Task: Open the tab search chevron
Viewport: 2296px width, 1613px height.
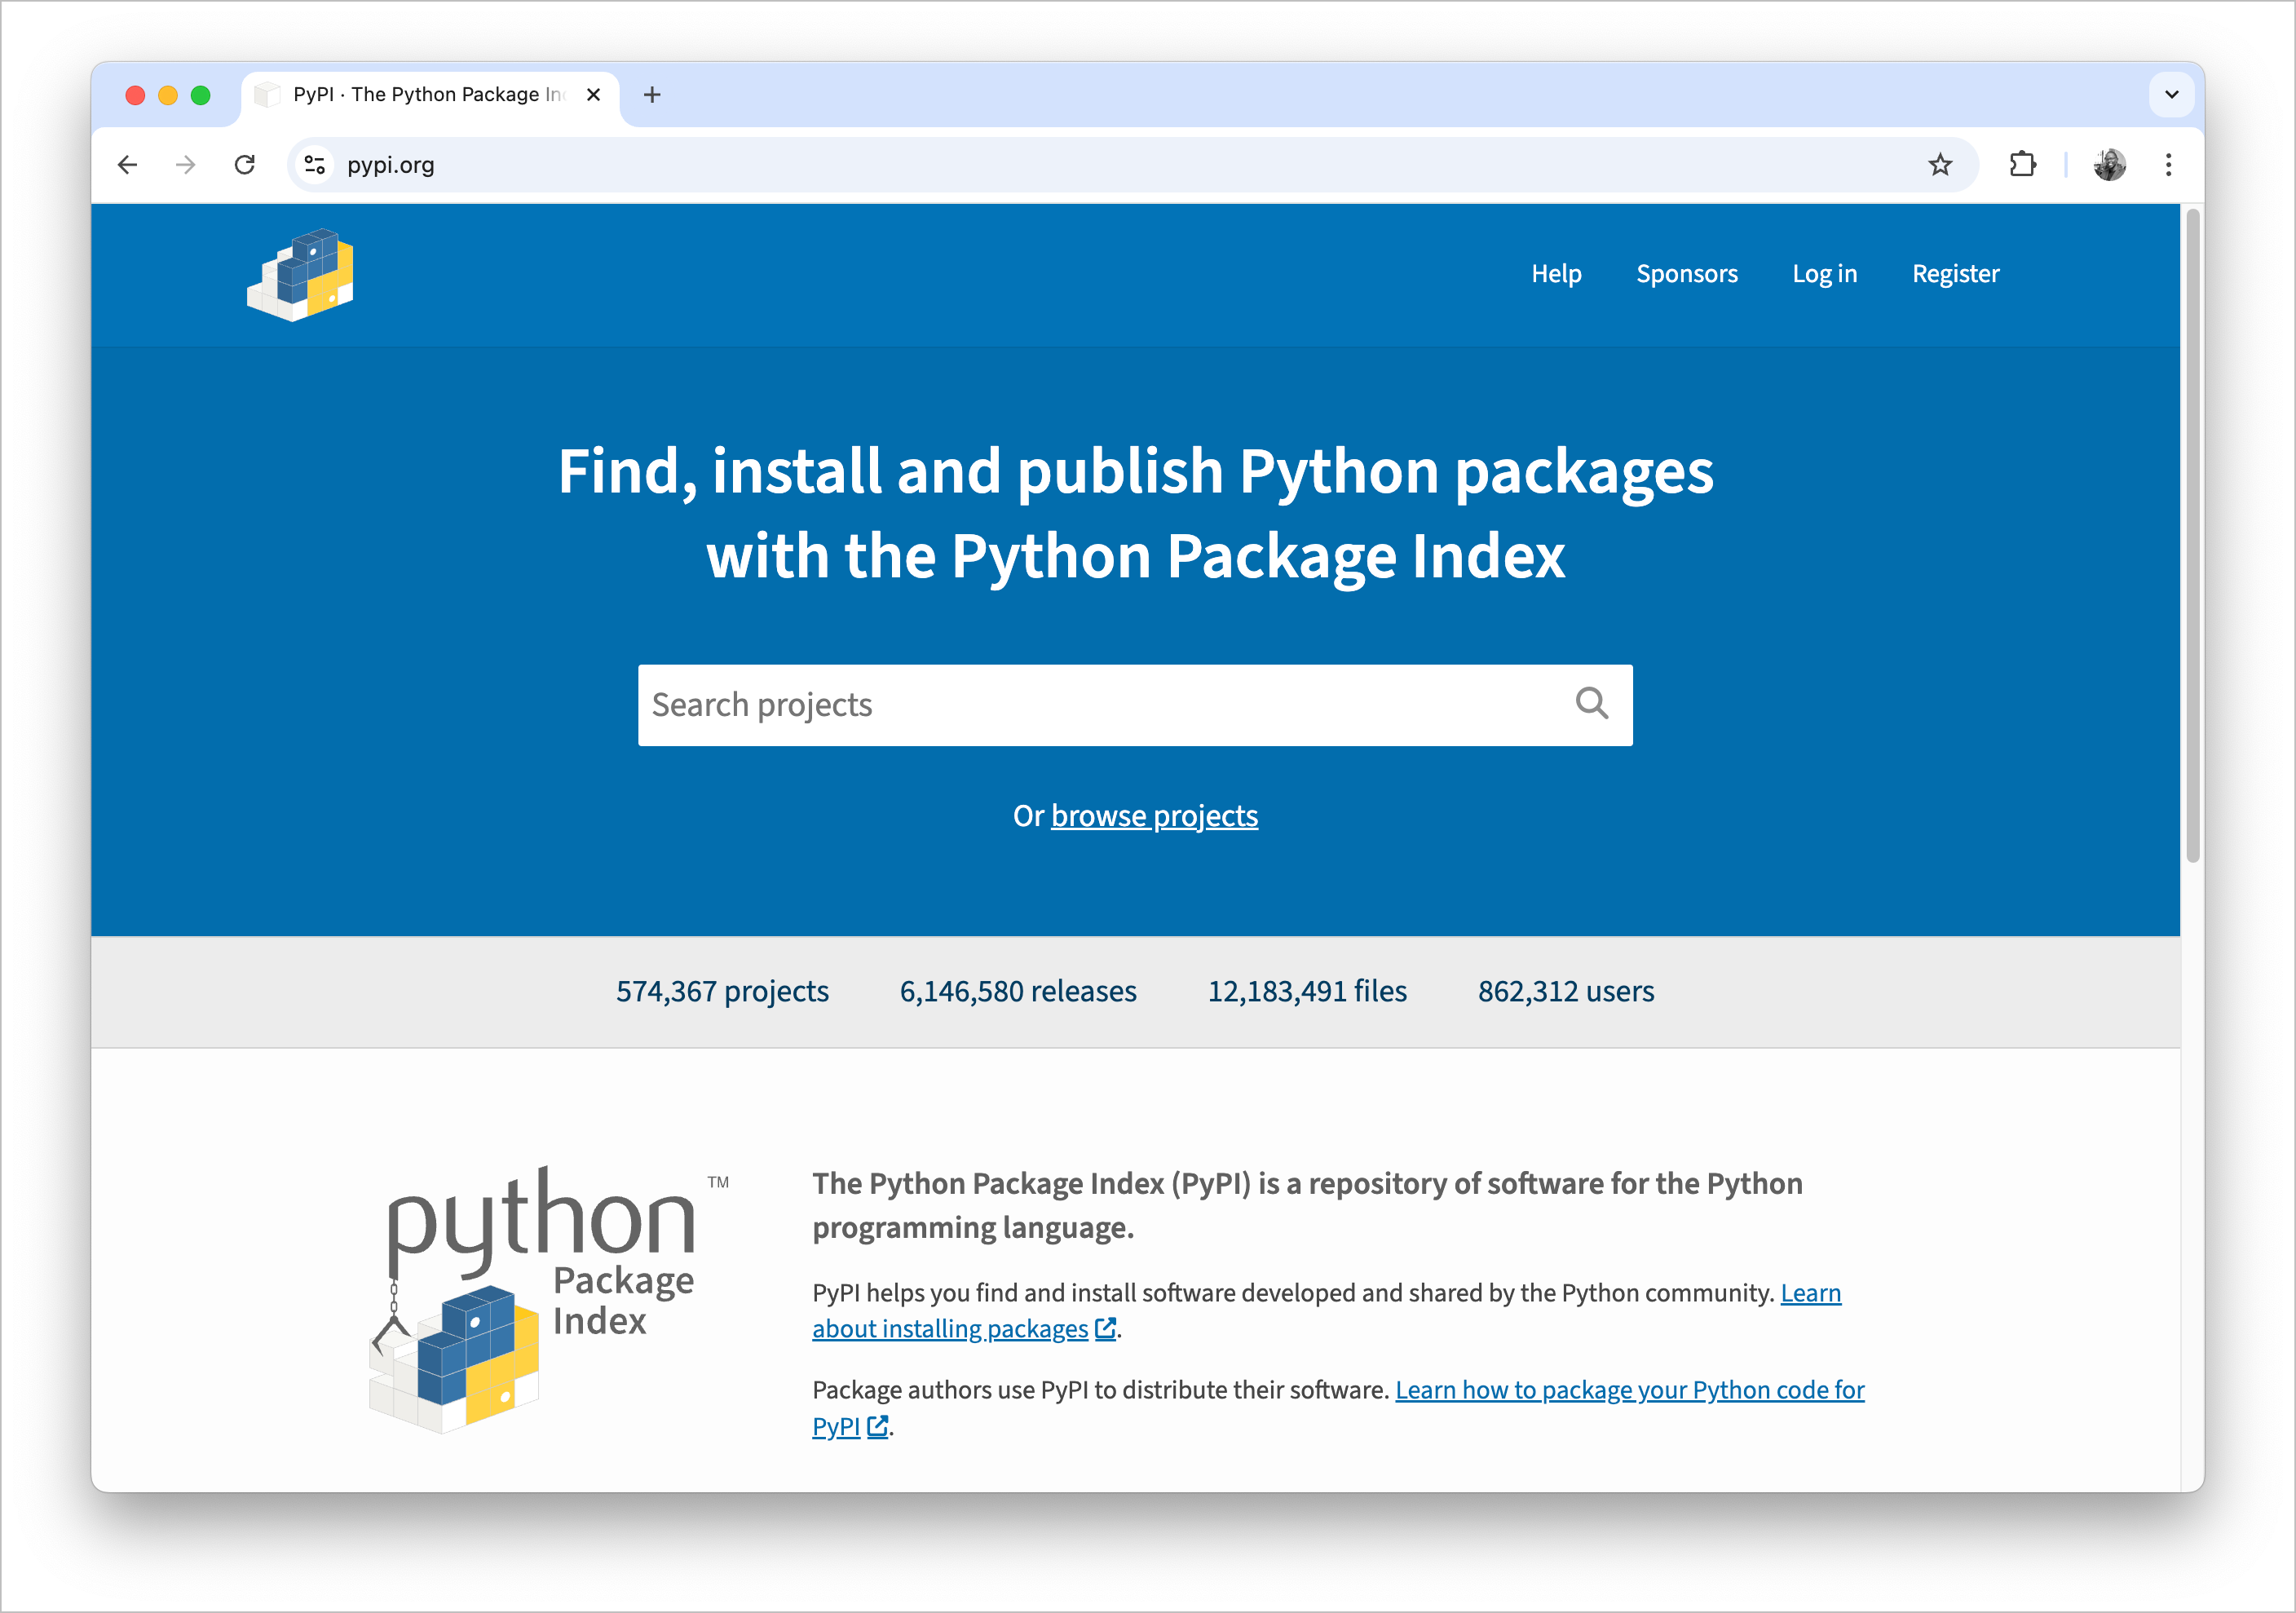Action: 2171,95
